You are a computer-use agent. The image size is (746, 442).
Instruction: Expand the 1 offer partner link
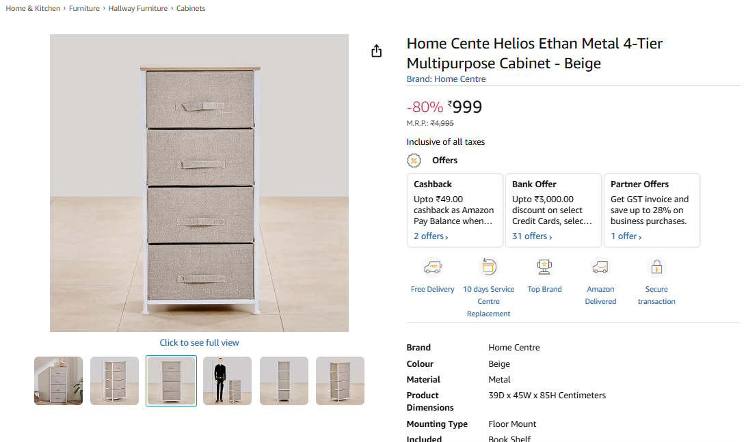626,236
